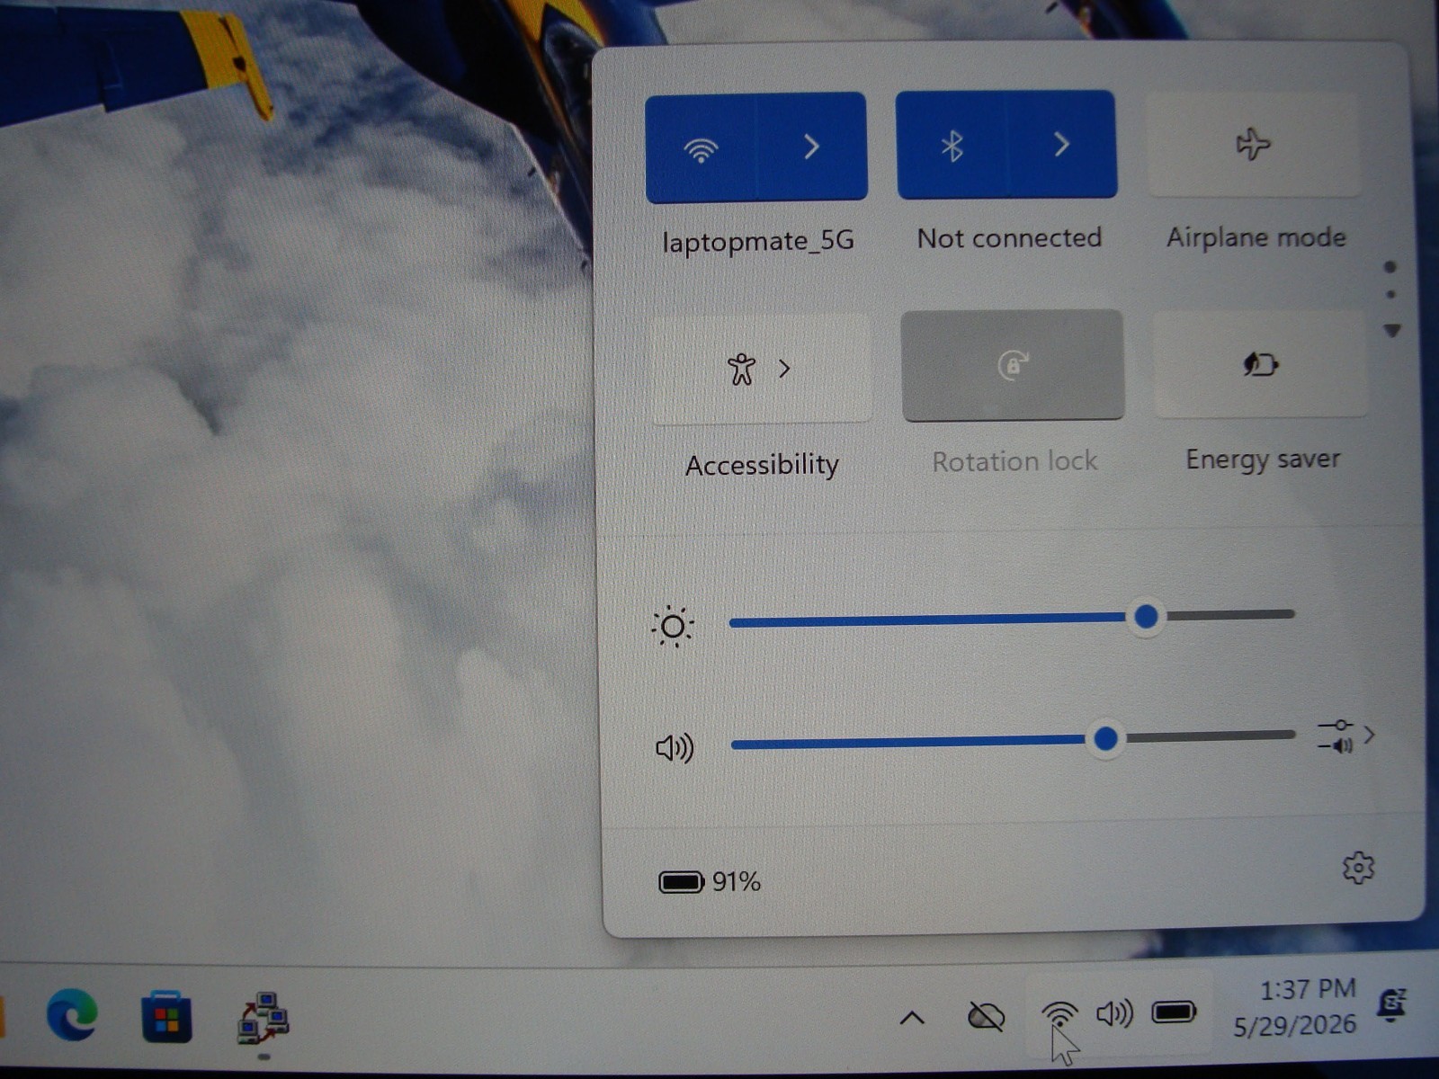Screen dimensions: 1439x1079
Task: Click the Not connected Bluetooth label
Action: [1009, 238]
